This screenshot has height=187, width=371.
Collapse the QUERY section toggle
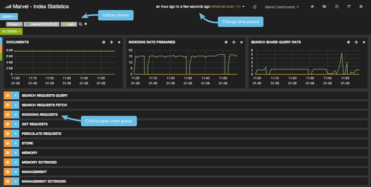click(x=9, y=17)
